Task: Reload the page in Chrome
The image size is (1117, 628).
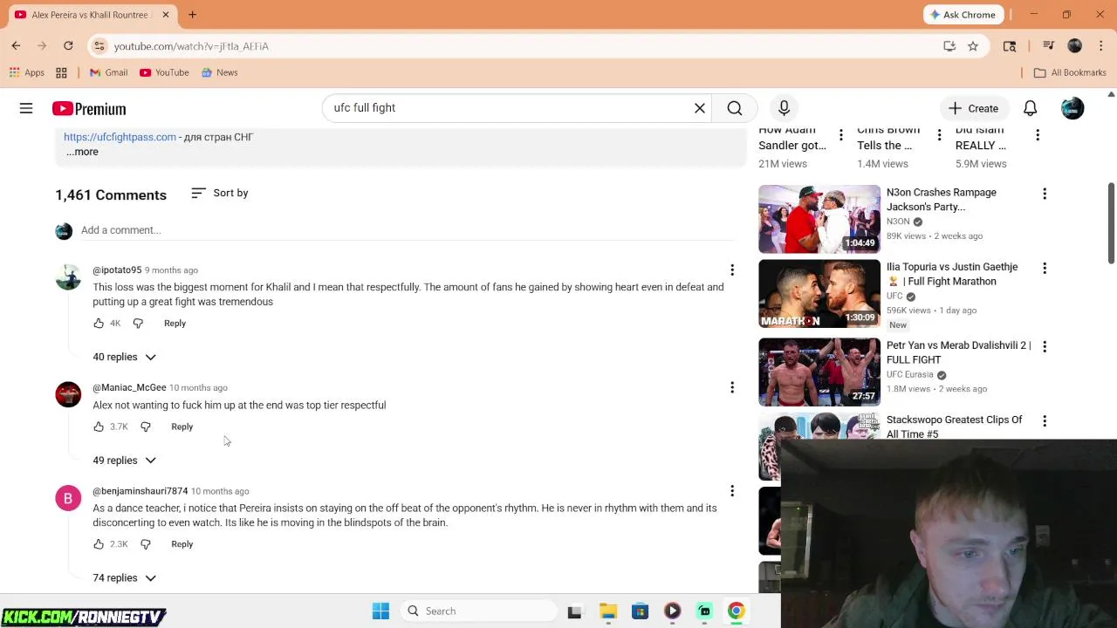Action: click(68, 45)
